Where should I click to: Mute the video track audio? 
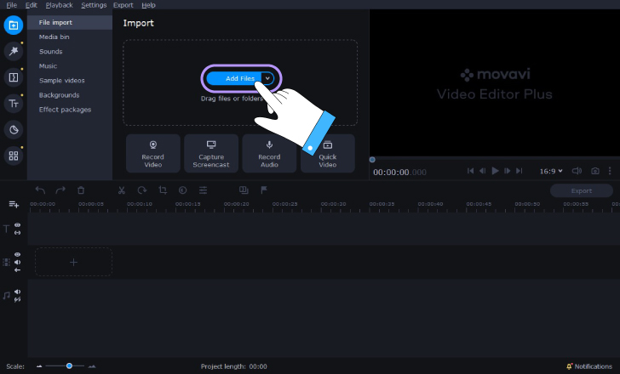pos(17,263)
